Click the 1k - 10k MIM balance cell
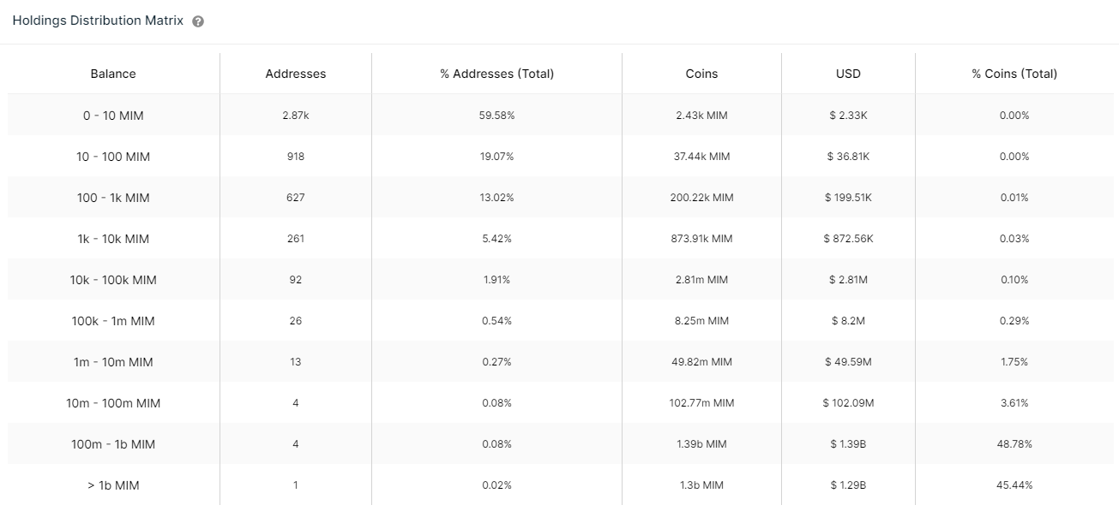The image size is (1119, 511). tap(113, 239)
